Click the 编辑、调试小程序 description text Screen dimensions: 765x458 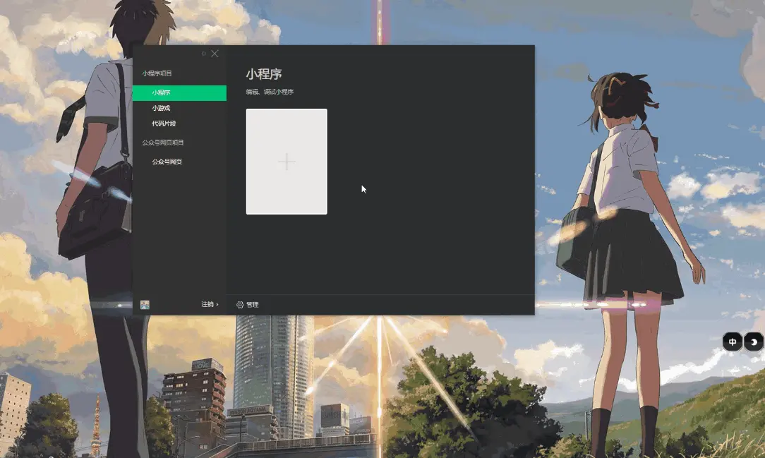click(270, 92)
